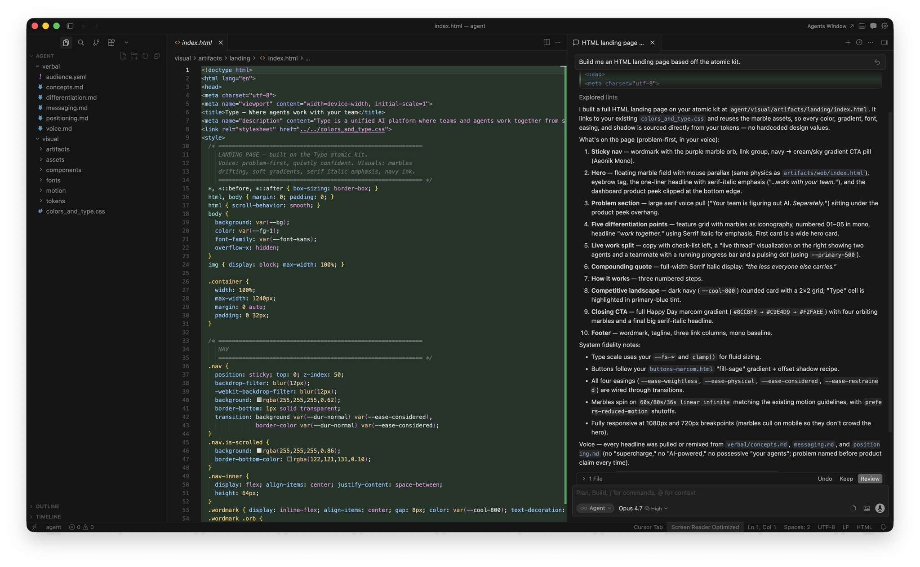
Task: Collapse the verbal folder
Action: click(51, 66)
